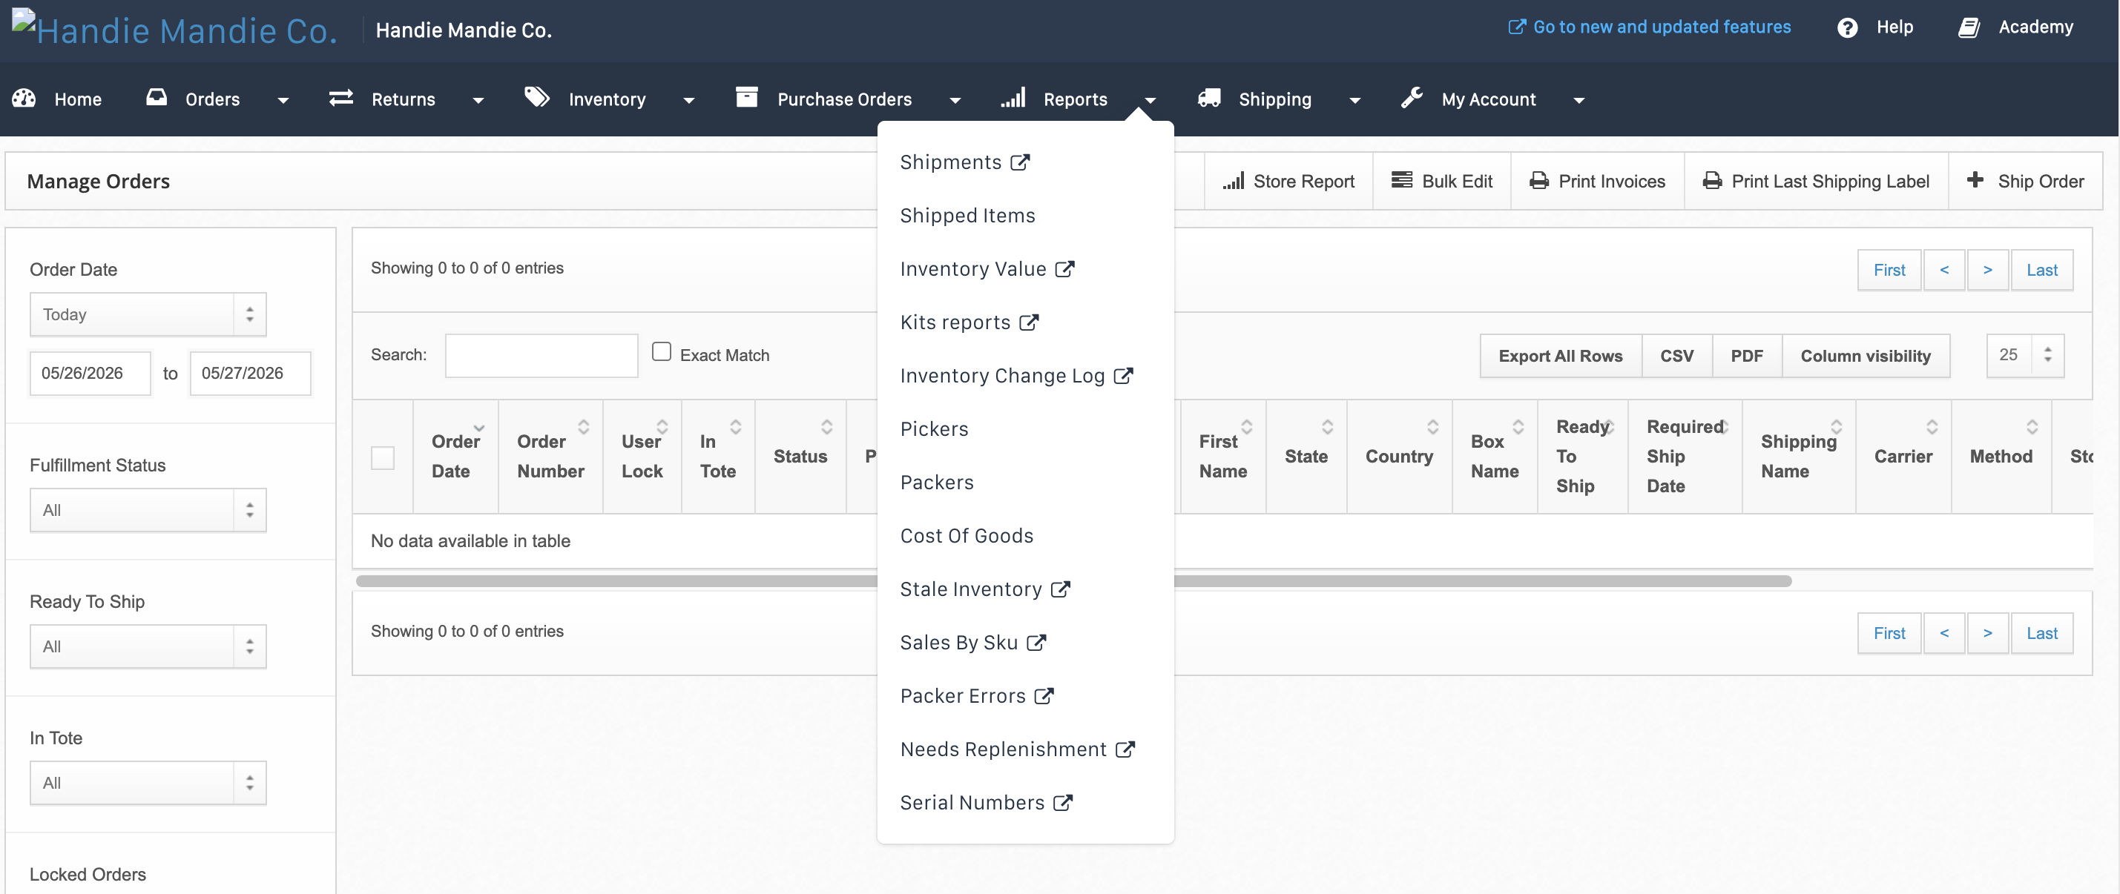The height and width of the screenshot is (894, 2120).
Task: Export table as PDF
Action: click(1746, 355)
